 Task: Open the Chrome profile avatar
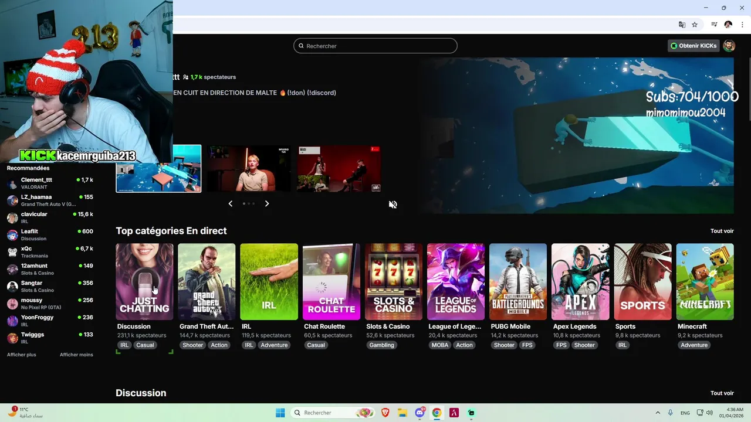tap(728, 25)
